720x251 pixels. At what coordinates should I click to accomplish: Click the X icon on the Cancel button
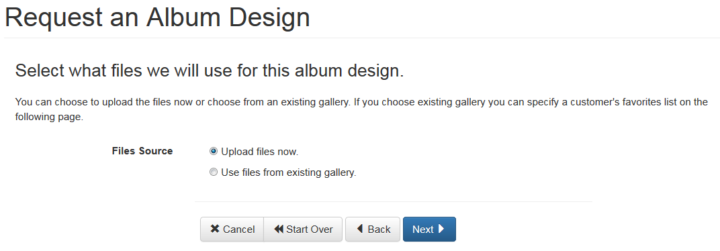214,229
